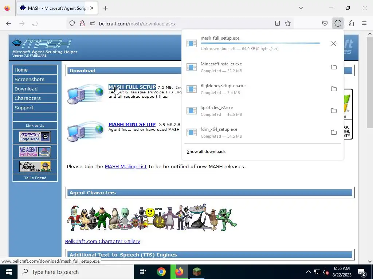Click the MASH logo in the header

point(42,44)
